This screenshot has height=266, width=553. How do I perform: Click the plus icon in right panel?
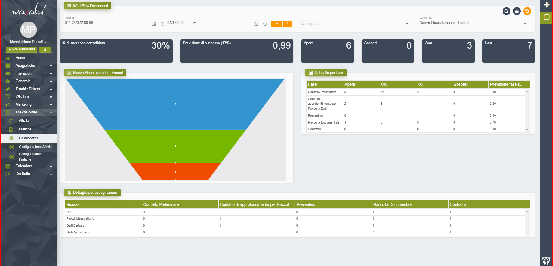[546, 5]
